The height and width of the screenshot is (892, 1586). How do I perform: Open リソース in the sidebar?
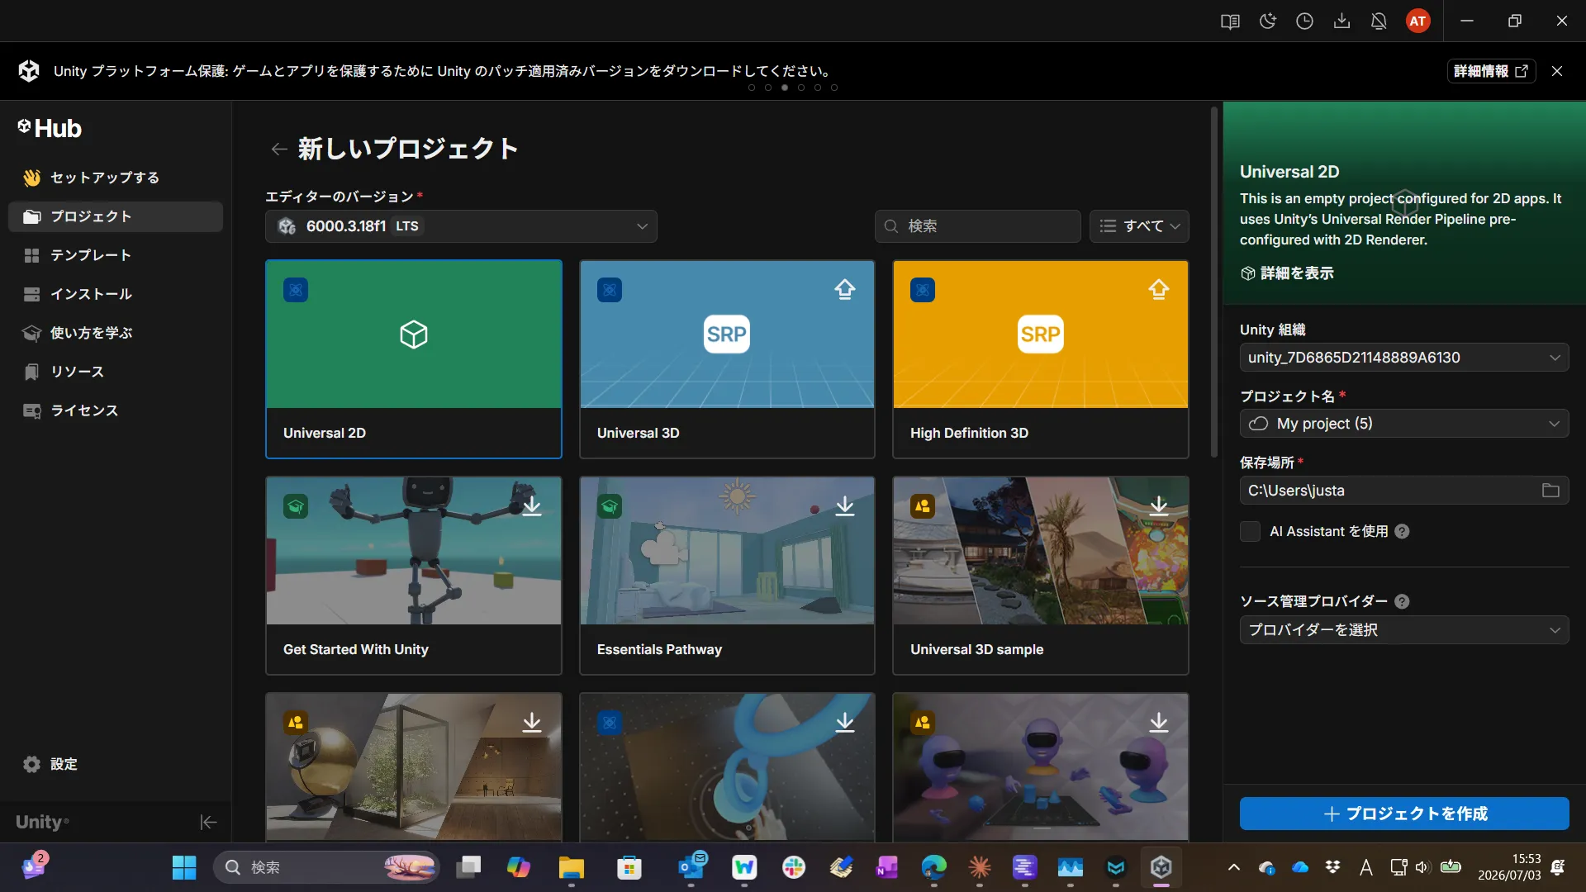pyautogui.click(x=116, y=372)
